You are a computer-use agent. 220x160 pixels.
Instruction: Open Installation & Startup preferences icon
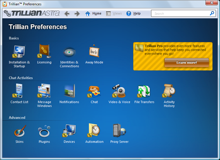(x=19, y=51)
